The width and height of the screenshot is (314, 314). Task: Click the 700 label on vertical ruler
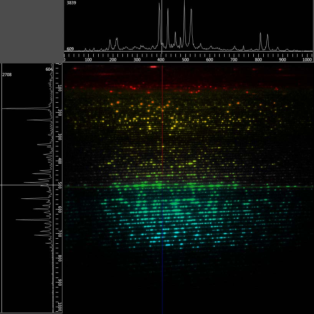[x=59, y=234]
